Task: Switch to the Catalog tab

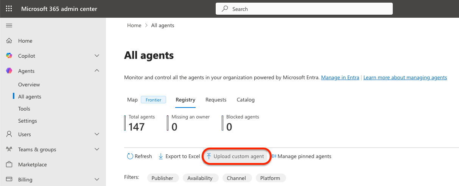Action: pos(246,100)
